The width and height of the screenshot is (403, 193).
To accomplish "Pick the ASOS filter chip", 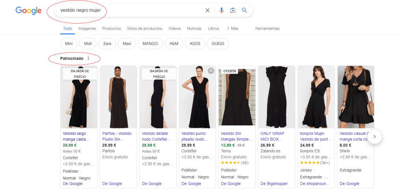I will click(195, 44).
